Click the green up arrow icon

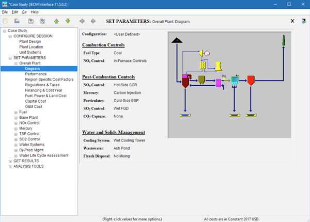(56, 21)
